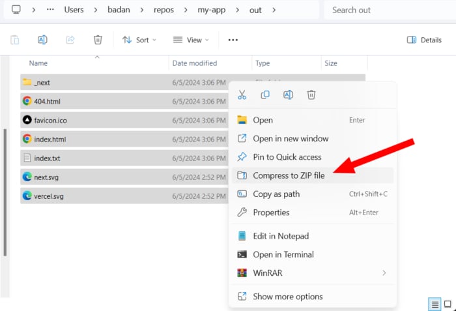Go to repos folder in breadcrumb
456x311 pixels.
coord(164,10)
